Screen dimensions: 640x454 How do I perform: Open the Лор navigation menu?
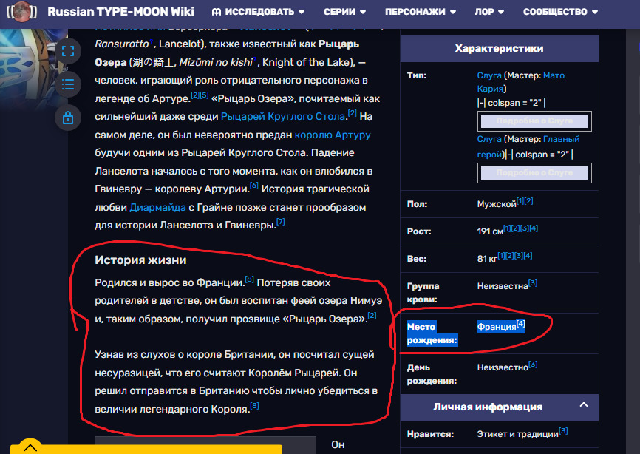pyautogui.click(x=489, y=13)
